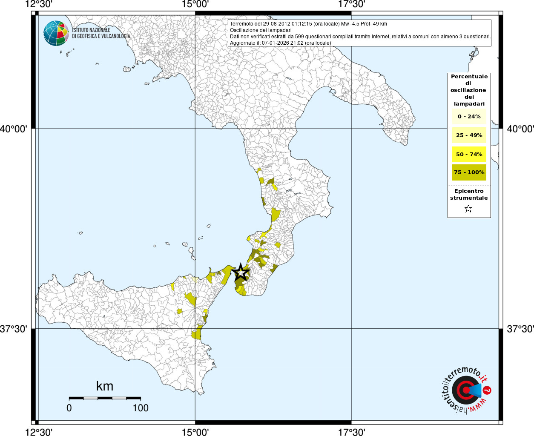Click the bottom axis label 12°30'
Viewport: 534px width, 436px height.
[39, 432]
